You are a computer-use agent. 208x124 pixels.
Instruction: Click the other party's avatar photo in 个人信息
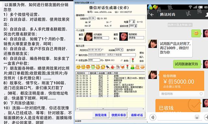pos(88,37)
